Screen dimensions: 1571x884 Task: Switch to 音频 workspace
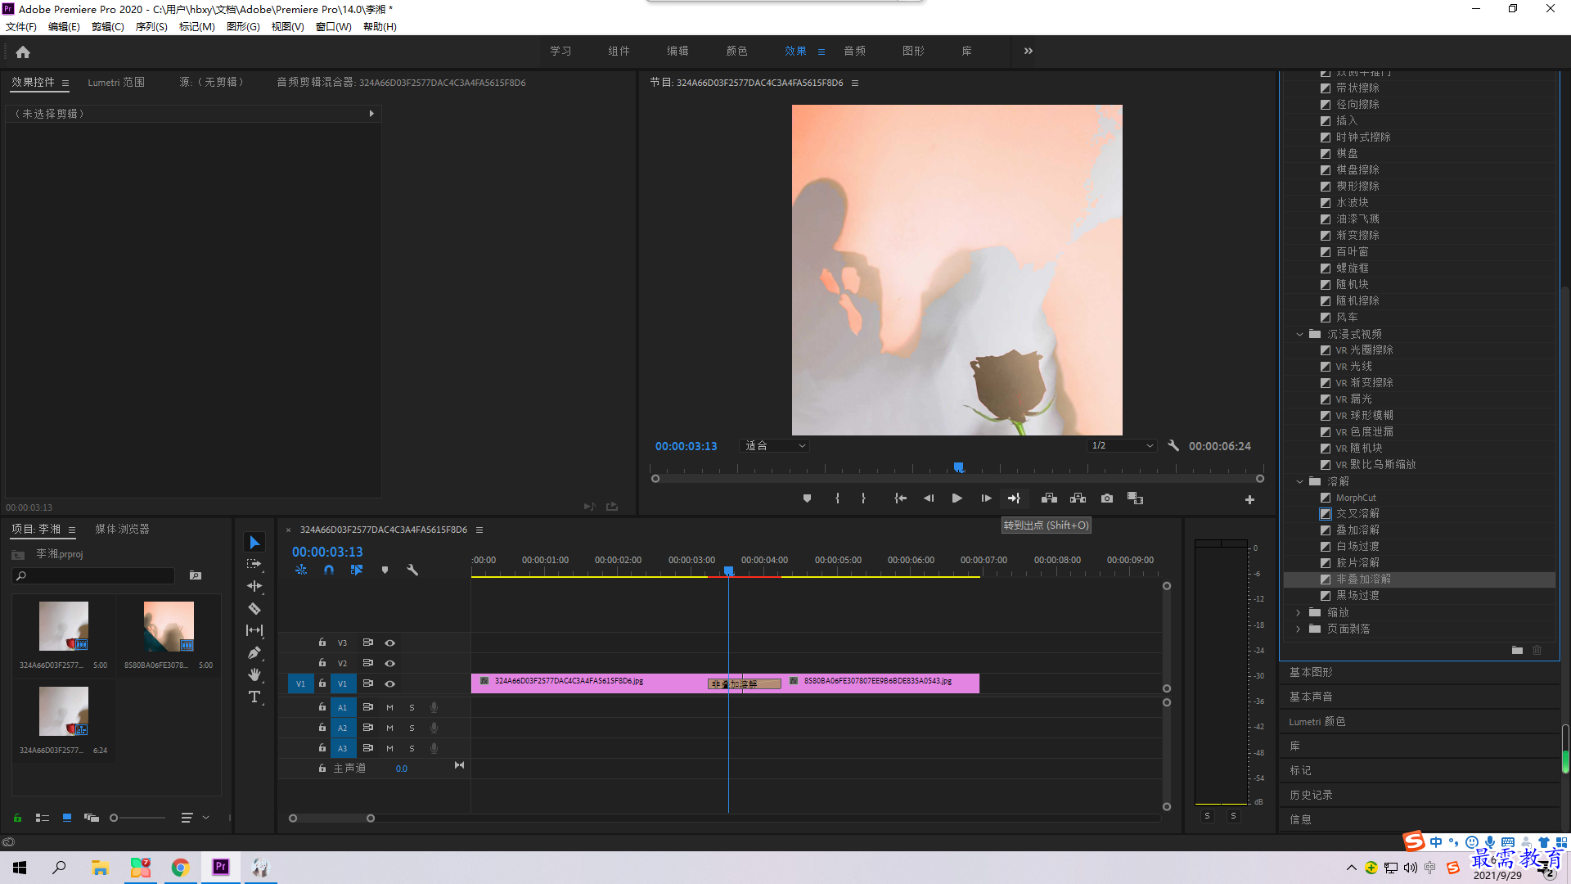coord(855,51)
